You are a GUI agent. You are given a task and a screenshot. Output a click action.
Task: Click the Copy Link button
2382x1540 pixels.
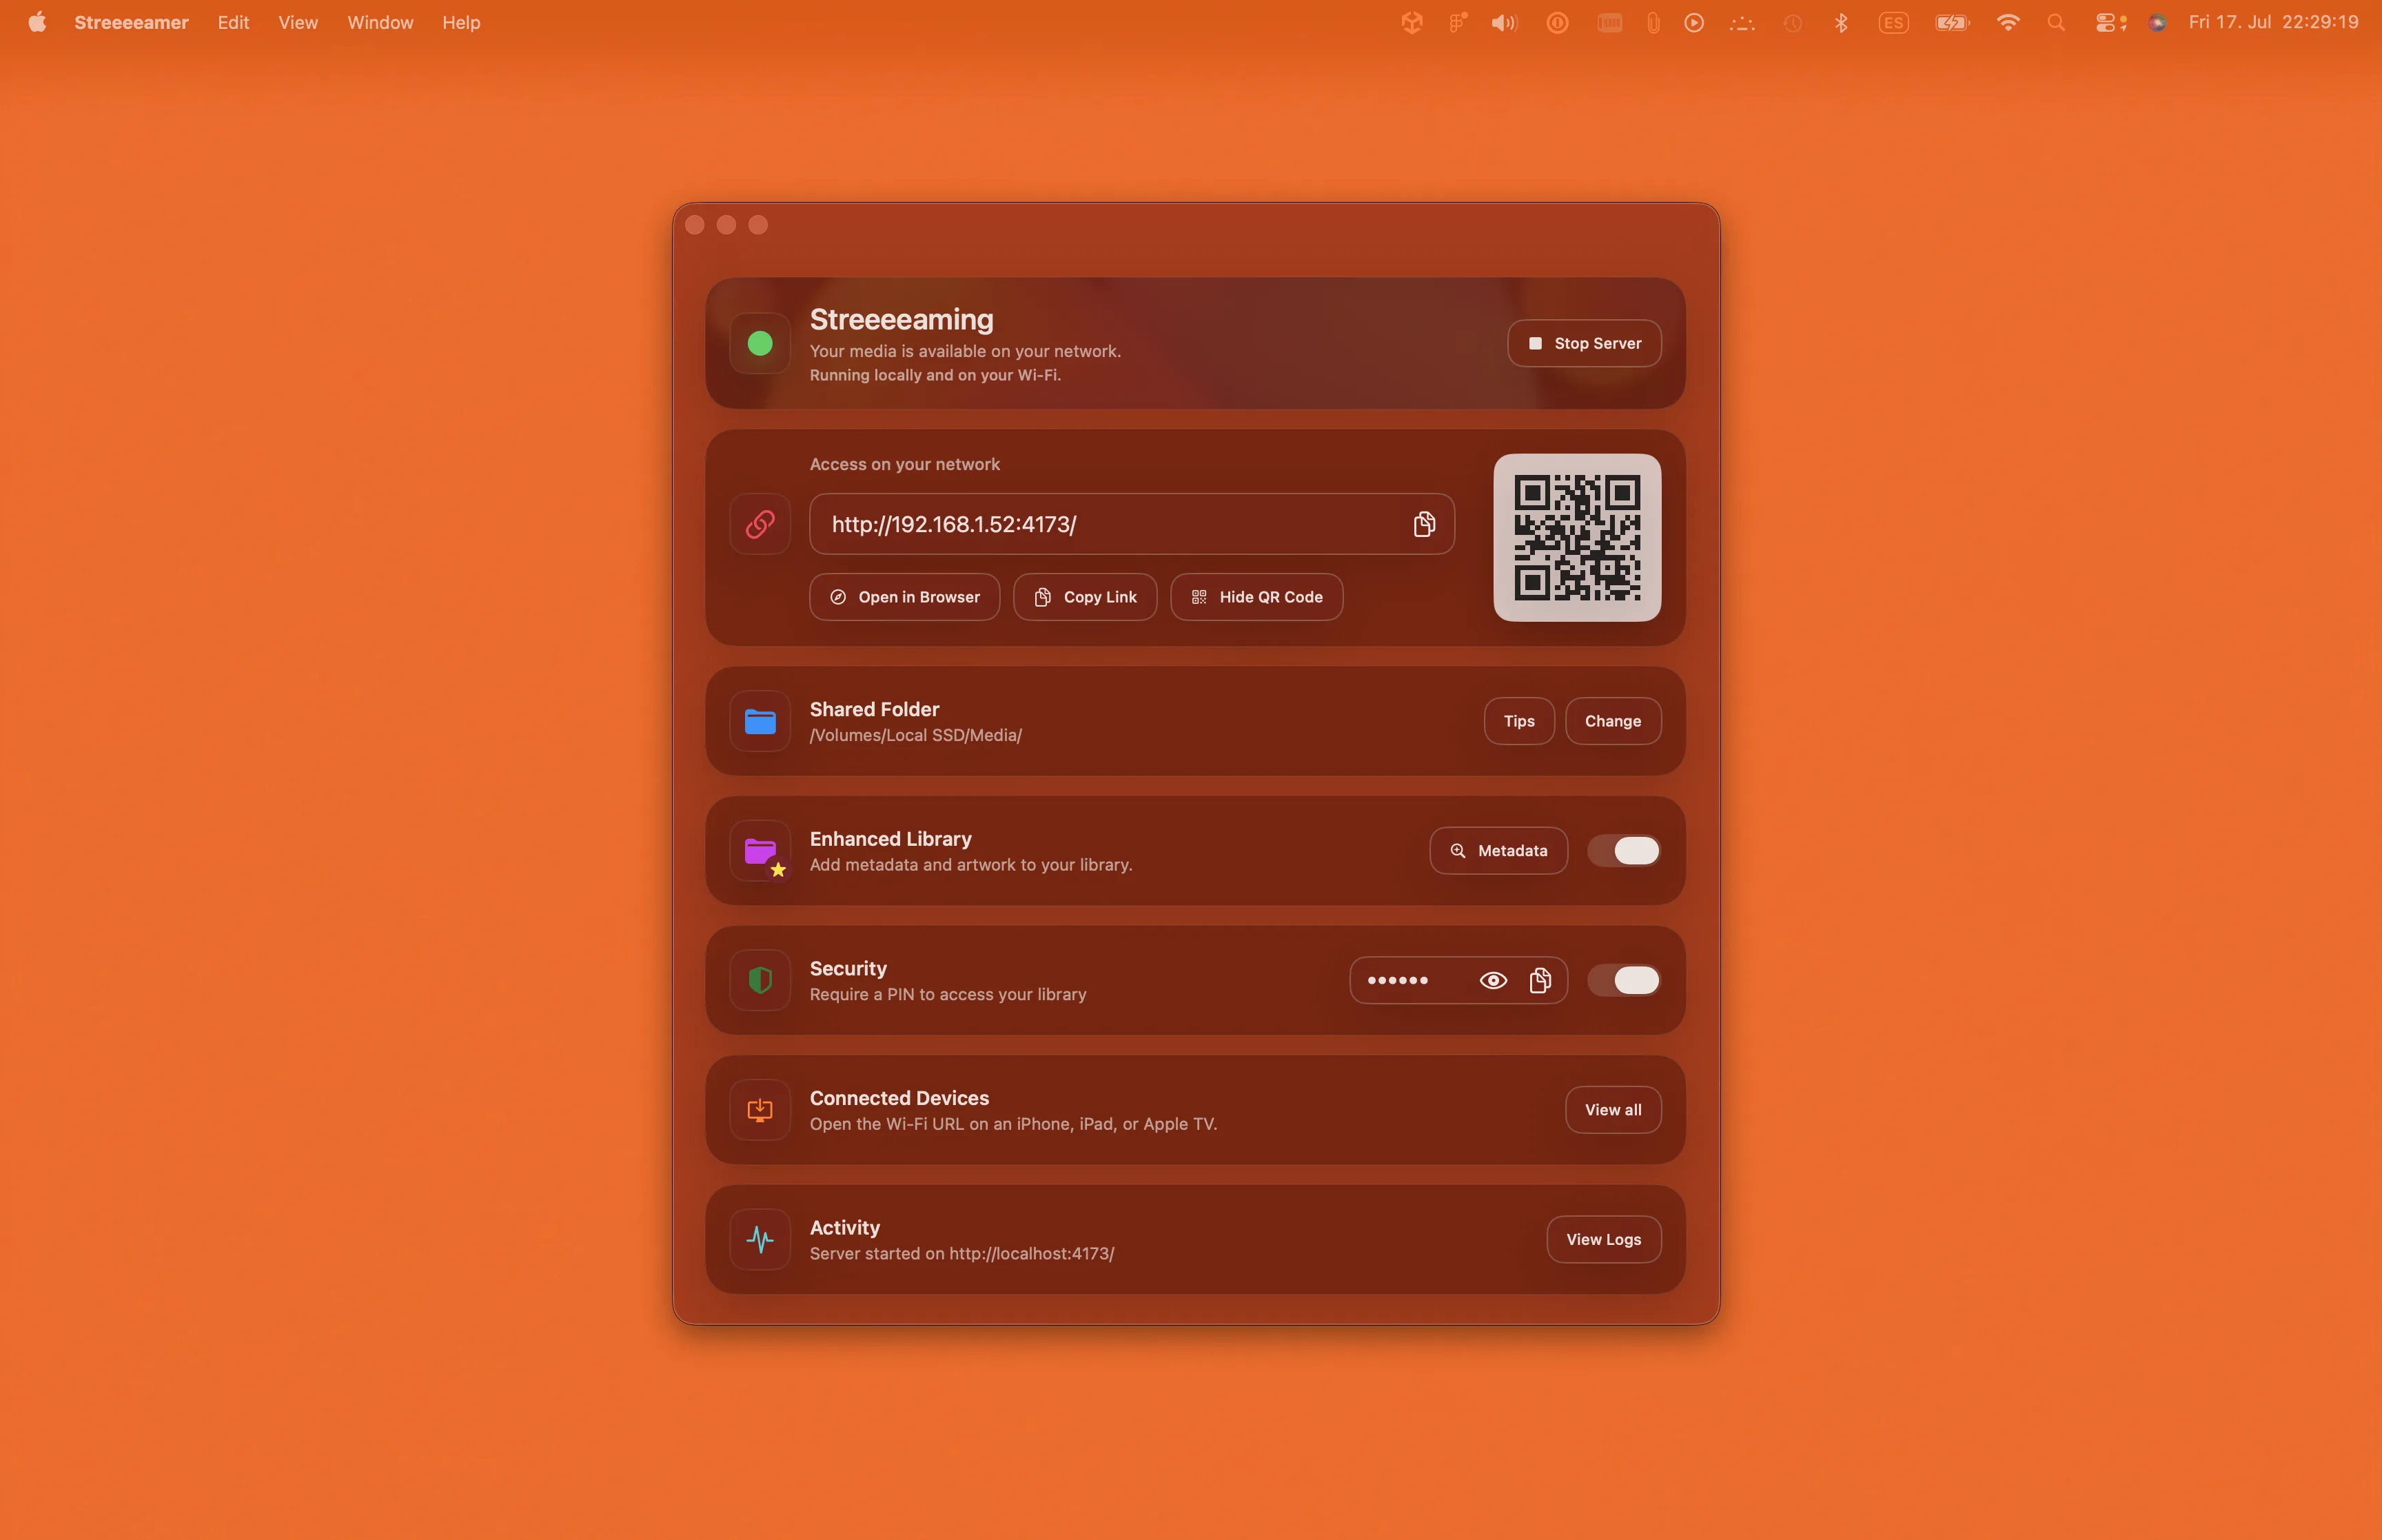point(1085,597)
